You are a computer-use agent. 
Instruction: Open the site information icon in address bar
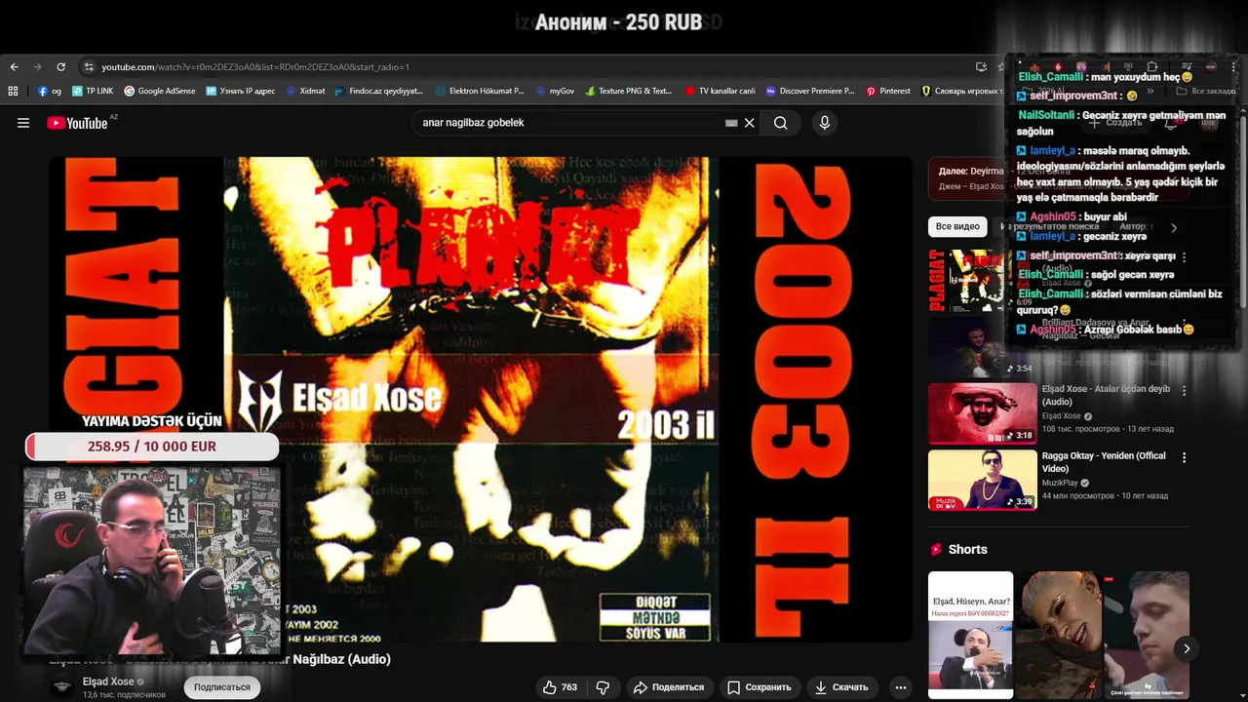click(89, 67)
